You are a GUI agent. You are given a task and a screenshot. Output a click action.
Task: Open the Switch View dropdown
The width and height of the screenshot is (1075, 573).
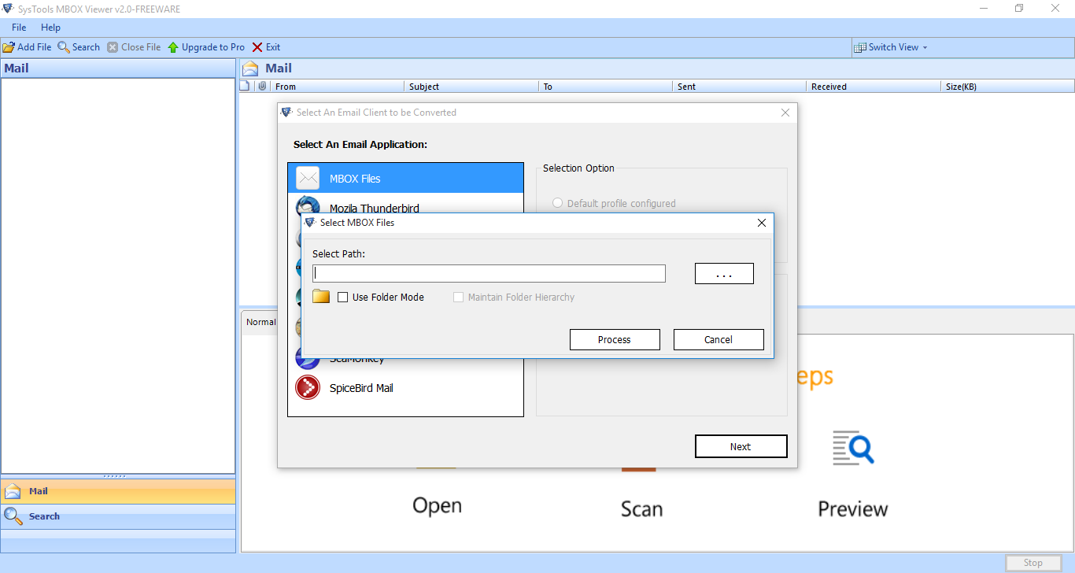(x=891, y=46)
